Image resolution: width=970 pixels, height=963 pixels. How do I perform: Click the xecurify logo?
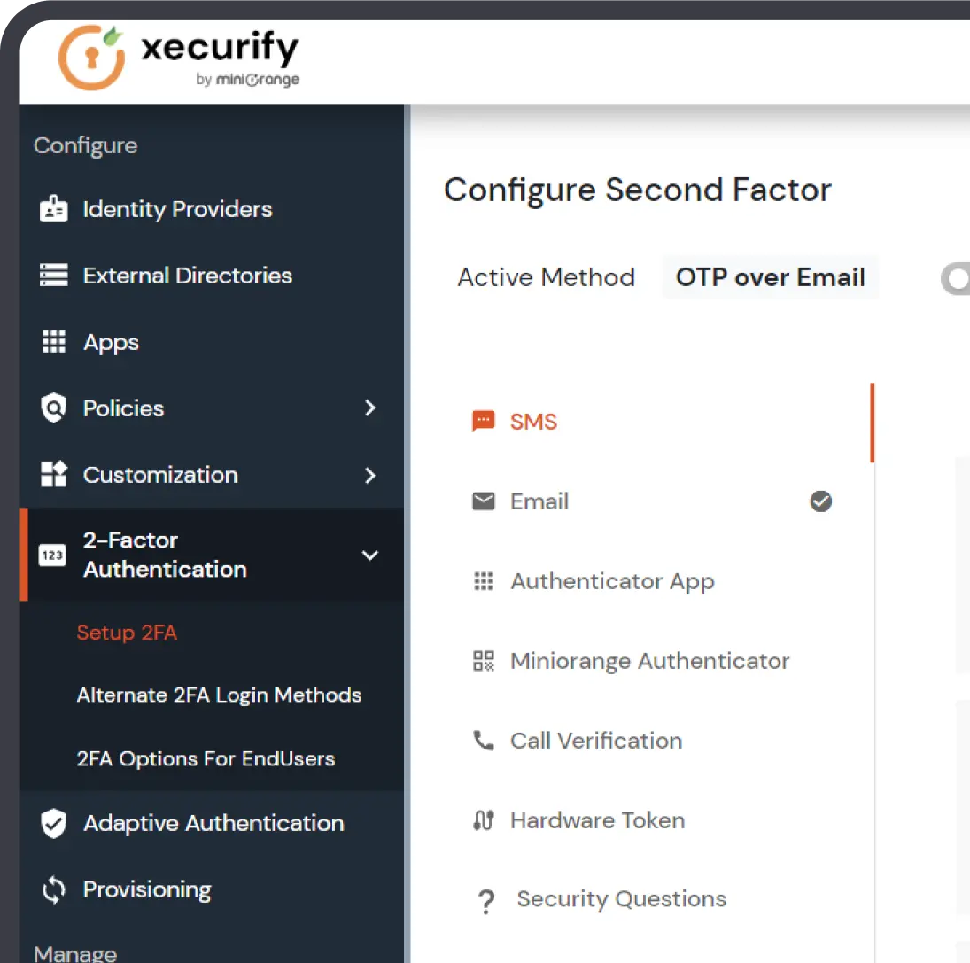point(177,57)
